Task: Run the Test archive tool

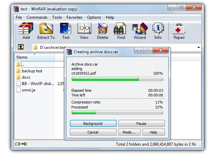Action: coord(66,31)
